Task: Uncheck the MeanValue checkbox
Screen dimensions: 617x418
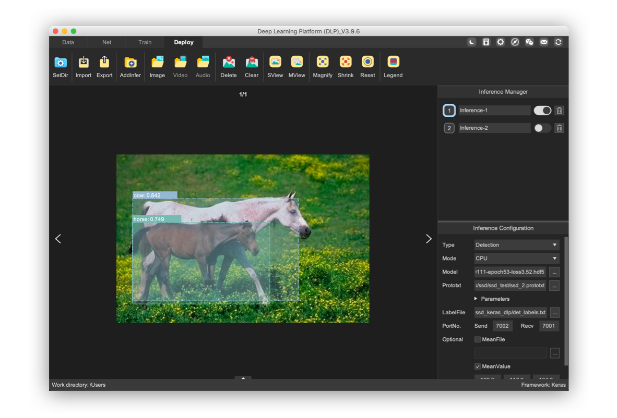Action: [x=478, y=366]
